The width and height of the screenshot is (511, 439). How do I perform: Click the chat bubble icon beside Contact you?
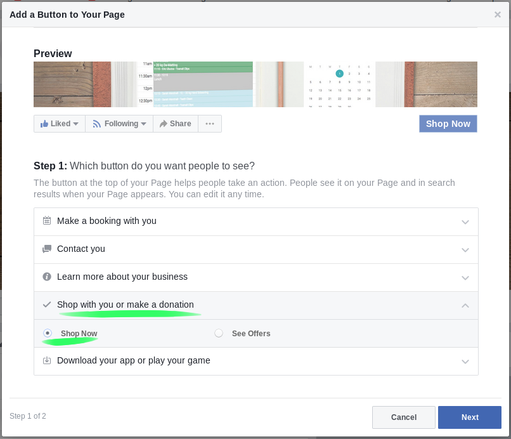pos(47,249)
